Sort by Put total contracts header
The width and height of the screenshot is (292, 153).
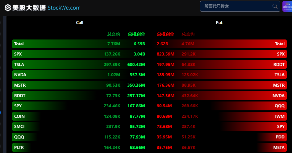tap(188, 34)
